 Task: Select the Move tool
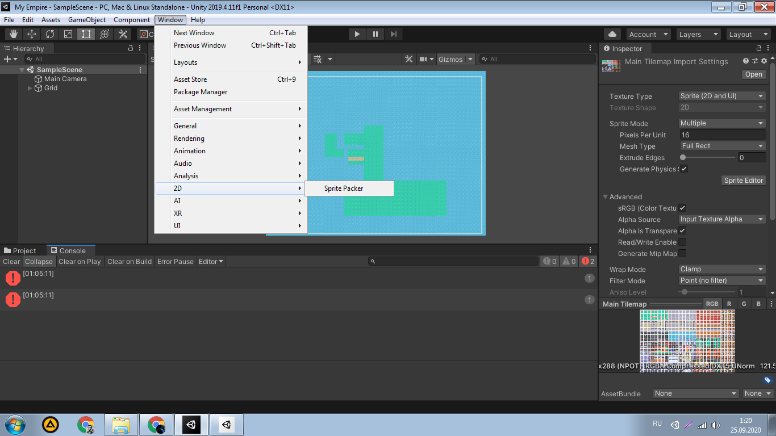pyautogui.click(x=32, y=34)
